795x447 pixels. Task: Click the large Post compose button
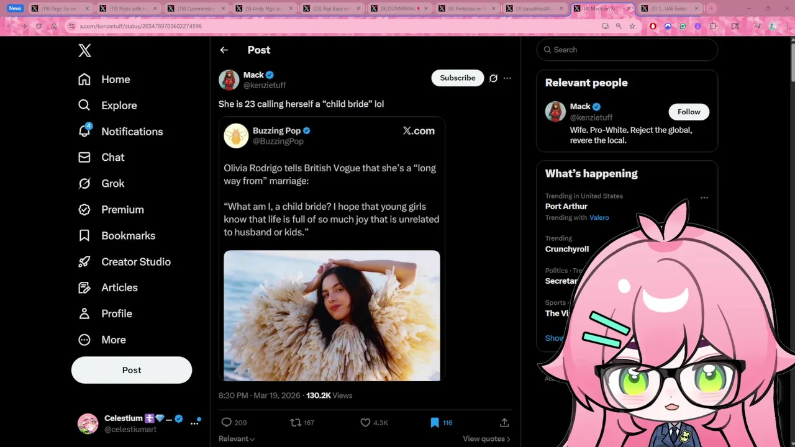pyautogui.click(x=132, y=370)
